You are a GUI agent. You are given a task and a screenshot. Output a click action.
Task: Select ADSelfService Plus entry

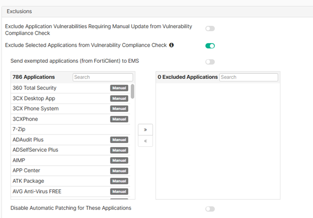[70, 150]
